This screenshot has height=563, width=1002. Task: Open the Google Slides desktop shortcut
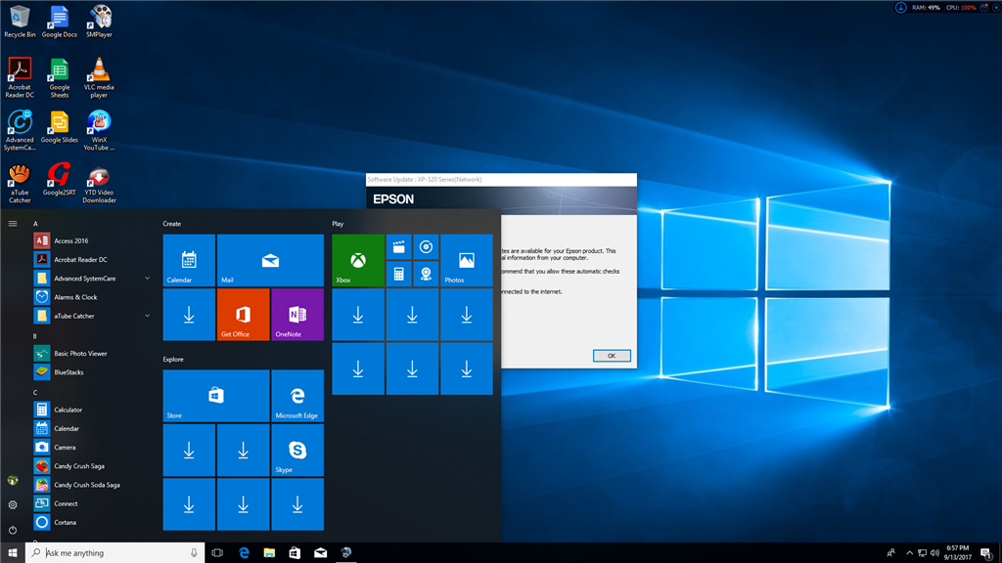click(x=60, y=127)
